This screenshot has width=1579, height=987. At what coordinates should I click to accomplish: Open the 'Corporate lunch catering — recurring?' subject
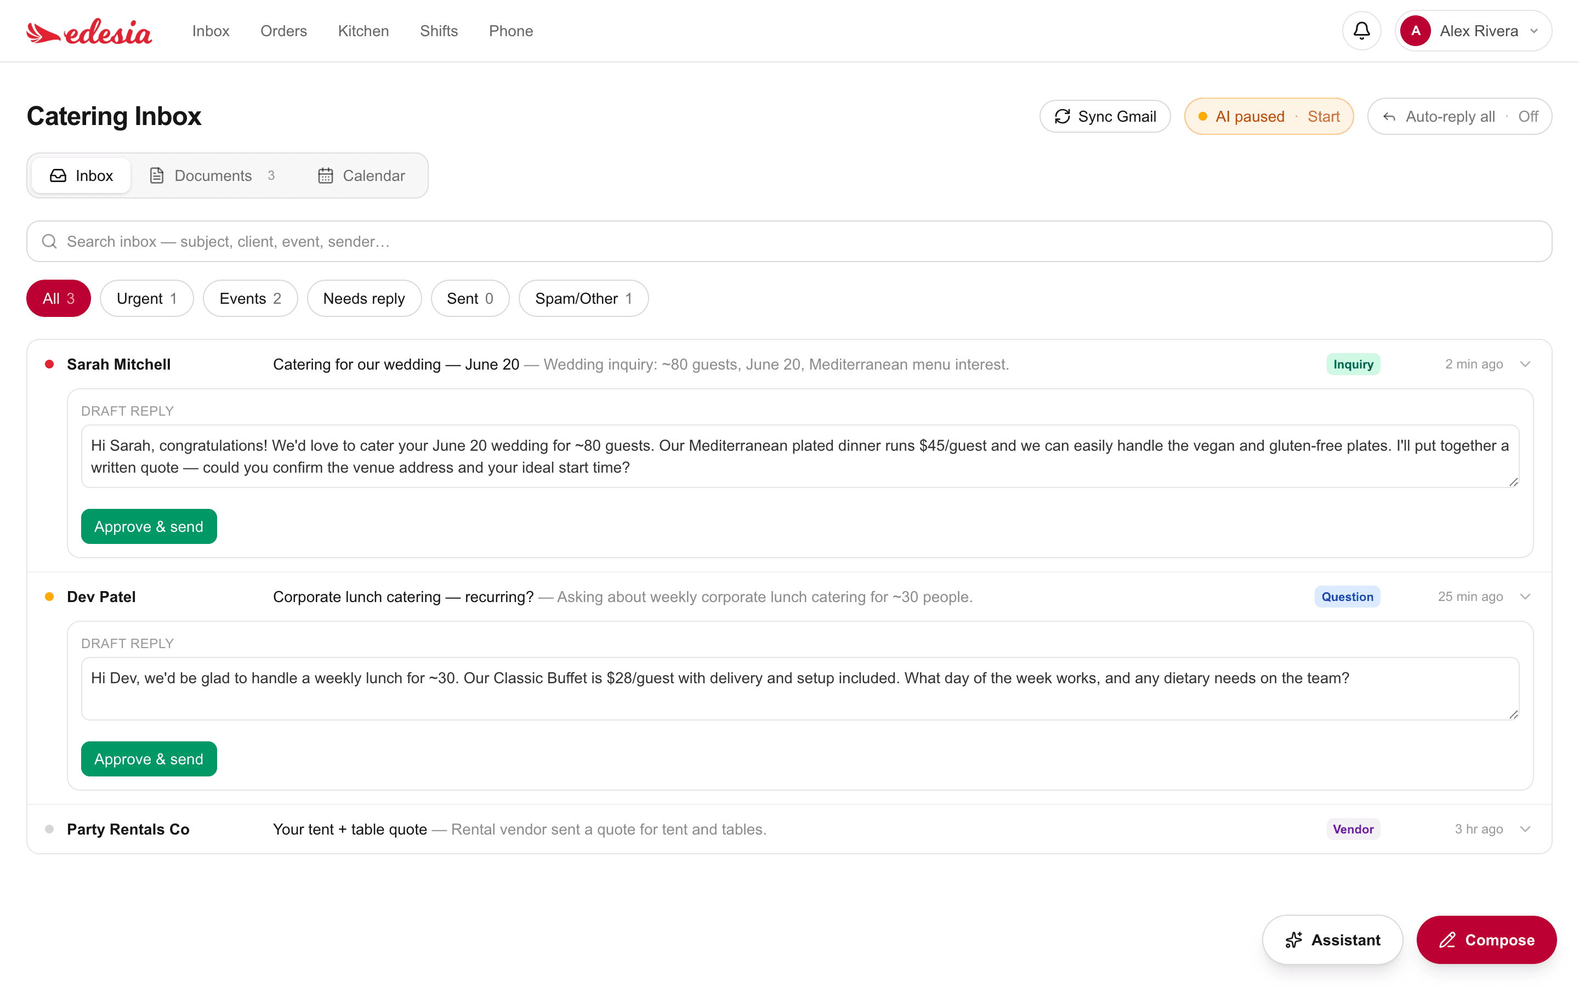click(403, 597)
